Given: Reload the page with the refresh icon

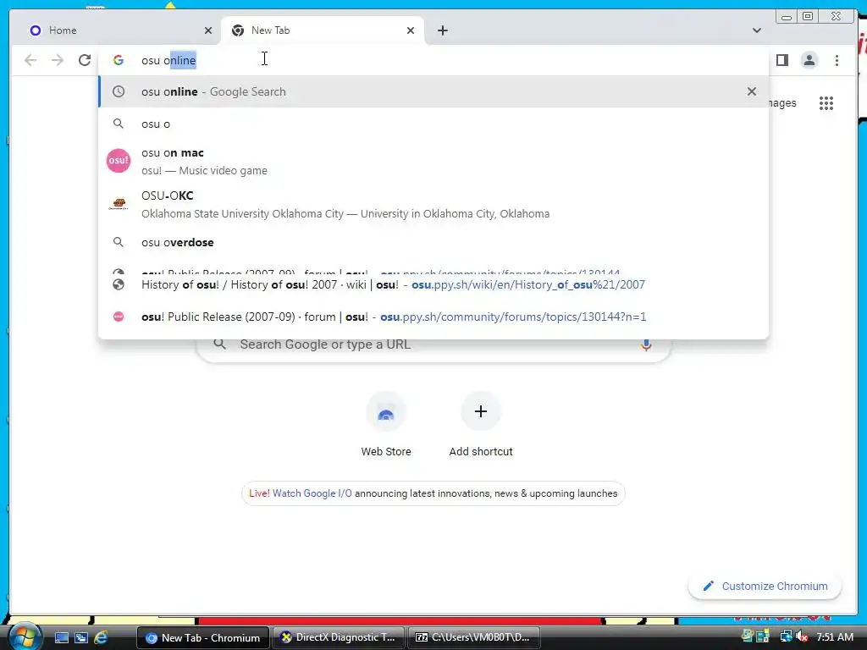Looking at the screenshot, I should pyautogui.click(x=85, y=60).
